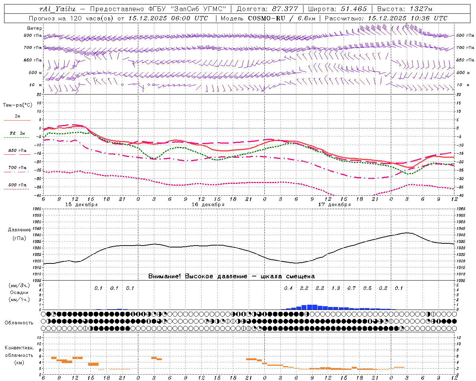Click the 10 м wind level label on the left
The width and height of the screenshot is (476, 381).
[x=35, y=85]
